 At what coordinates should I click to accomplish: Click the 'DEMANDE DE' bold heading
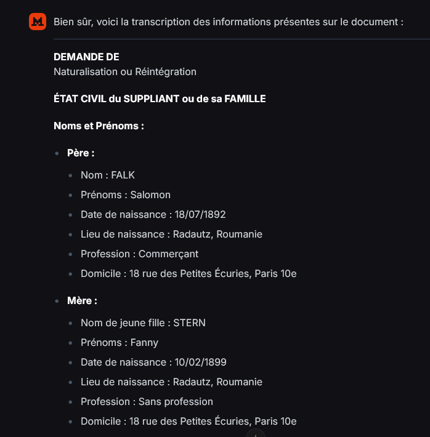[x=86, y=57]
